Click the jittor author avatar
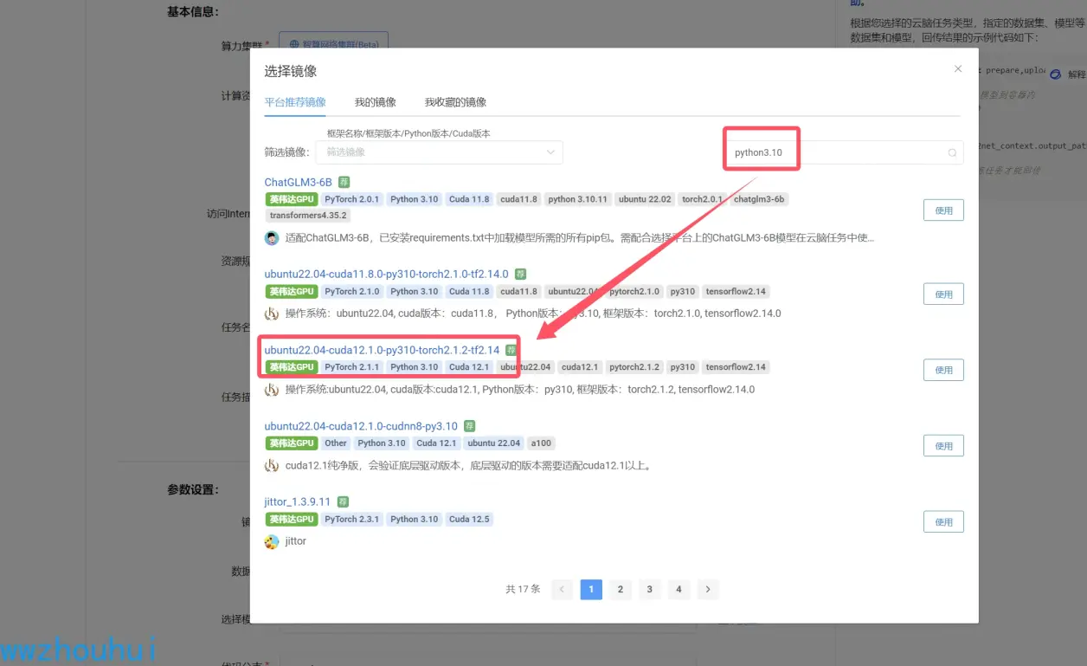 [272, 541]
